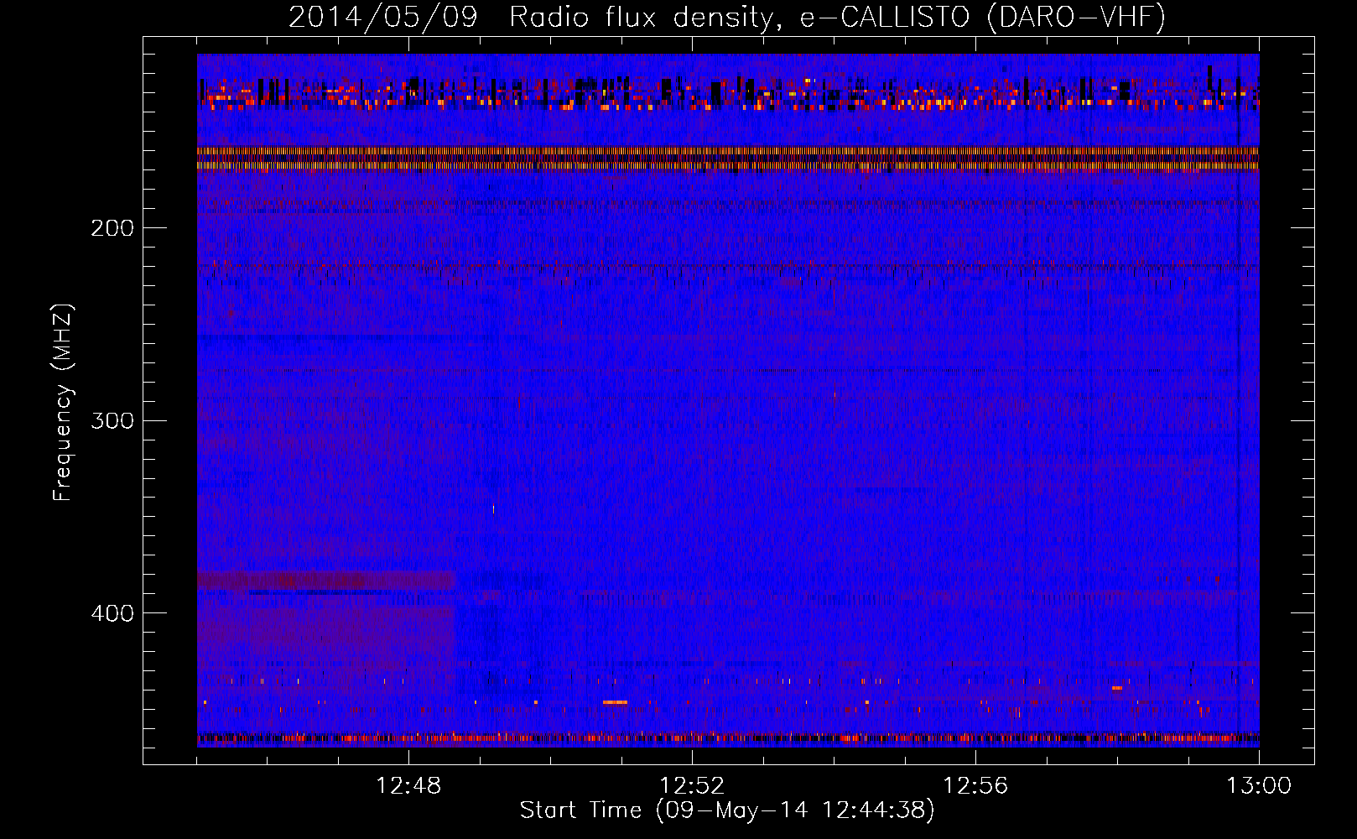Click the "200" frequency tick label
This screenshot has height=839, width=1357.
click(x=112, y=228)
